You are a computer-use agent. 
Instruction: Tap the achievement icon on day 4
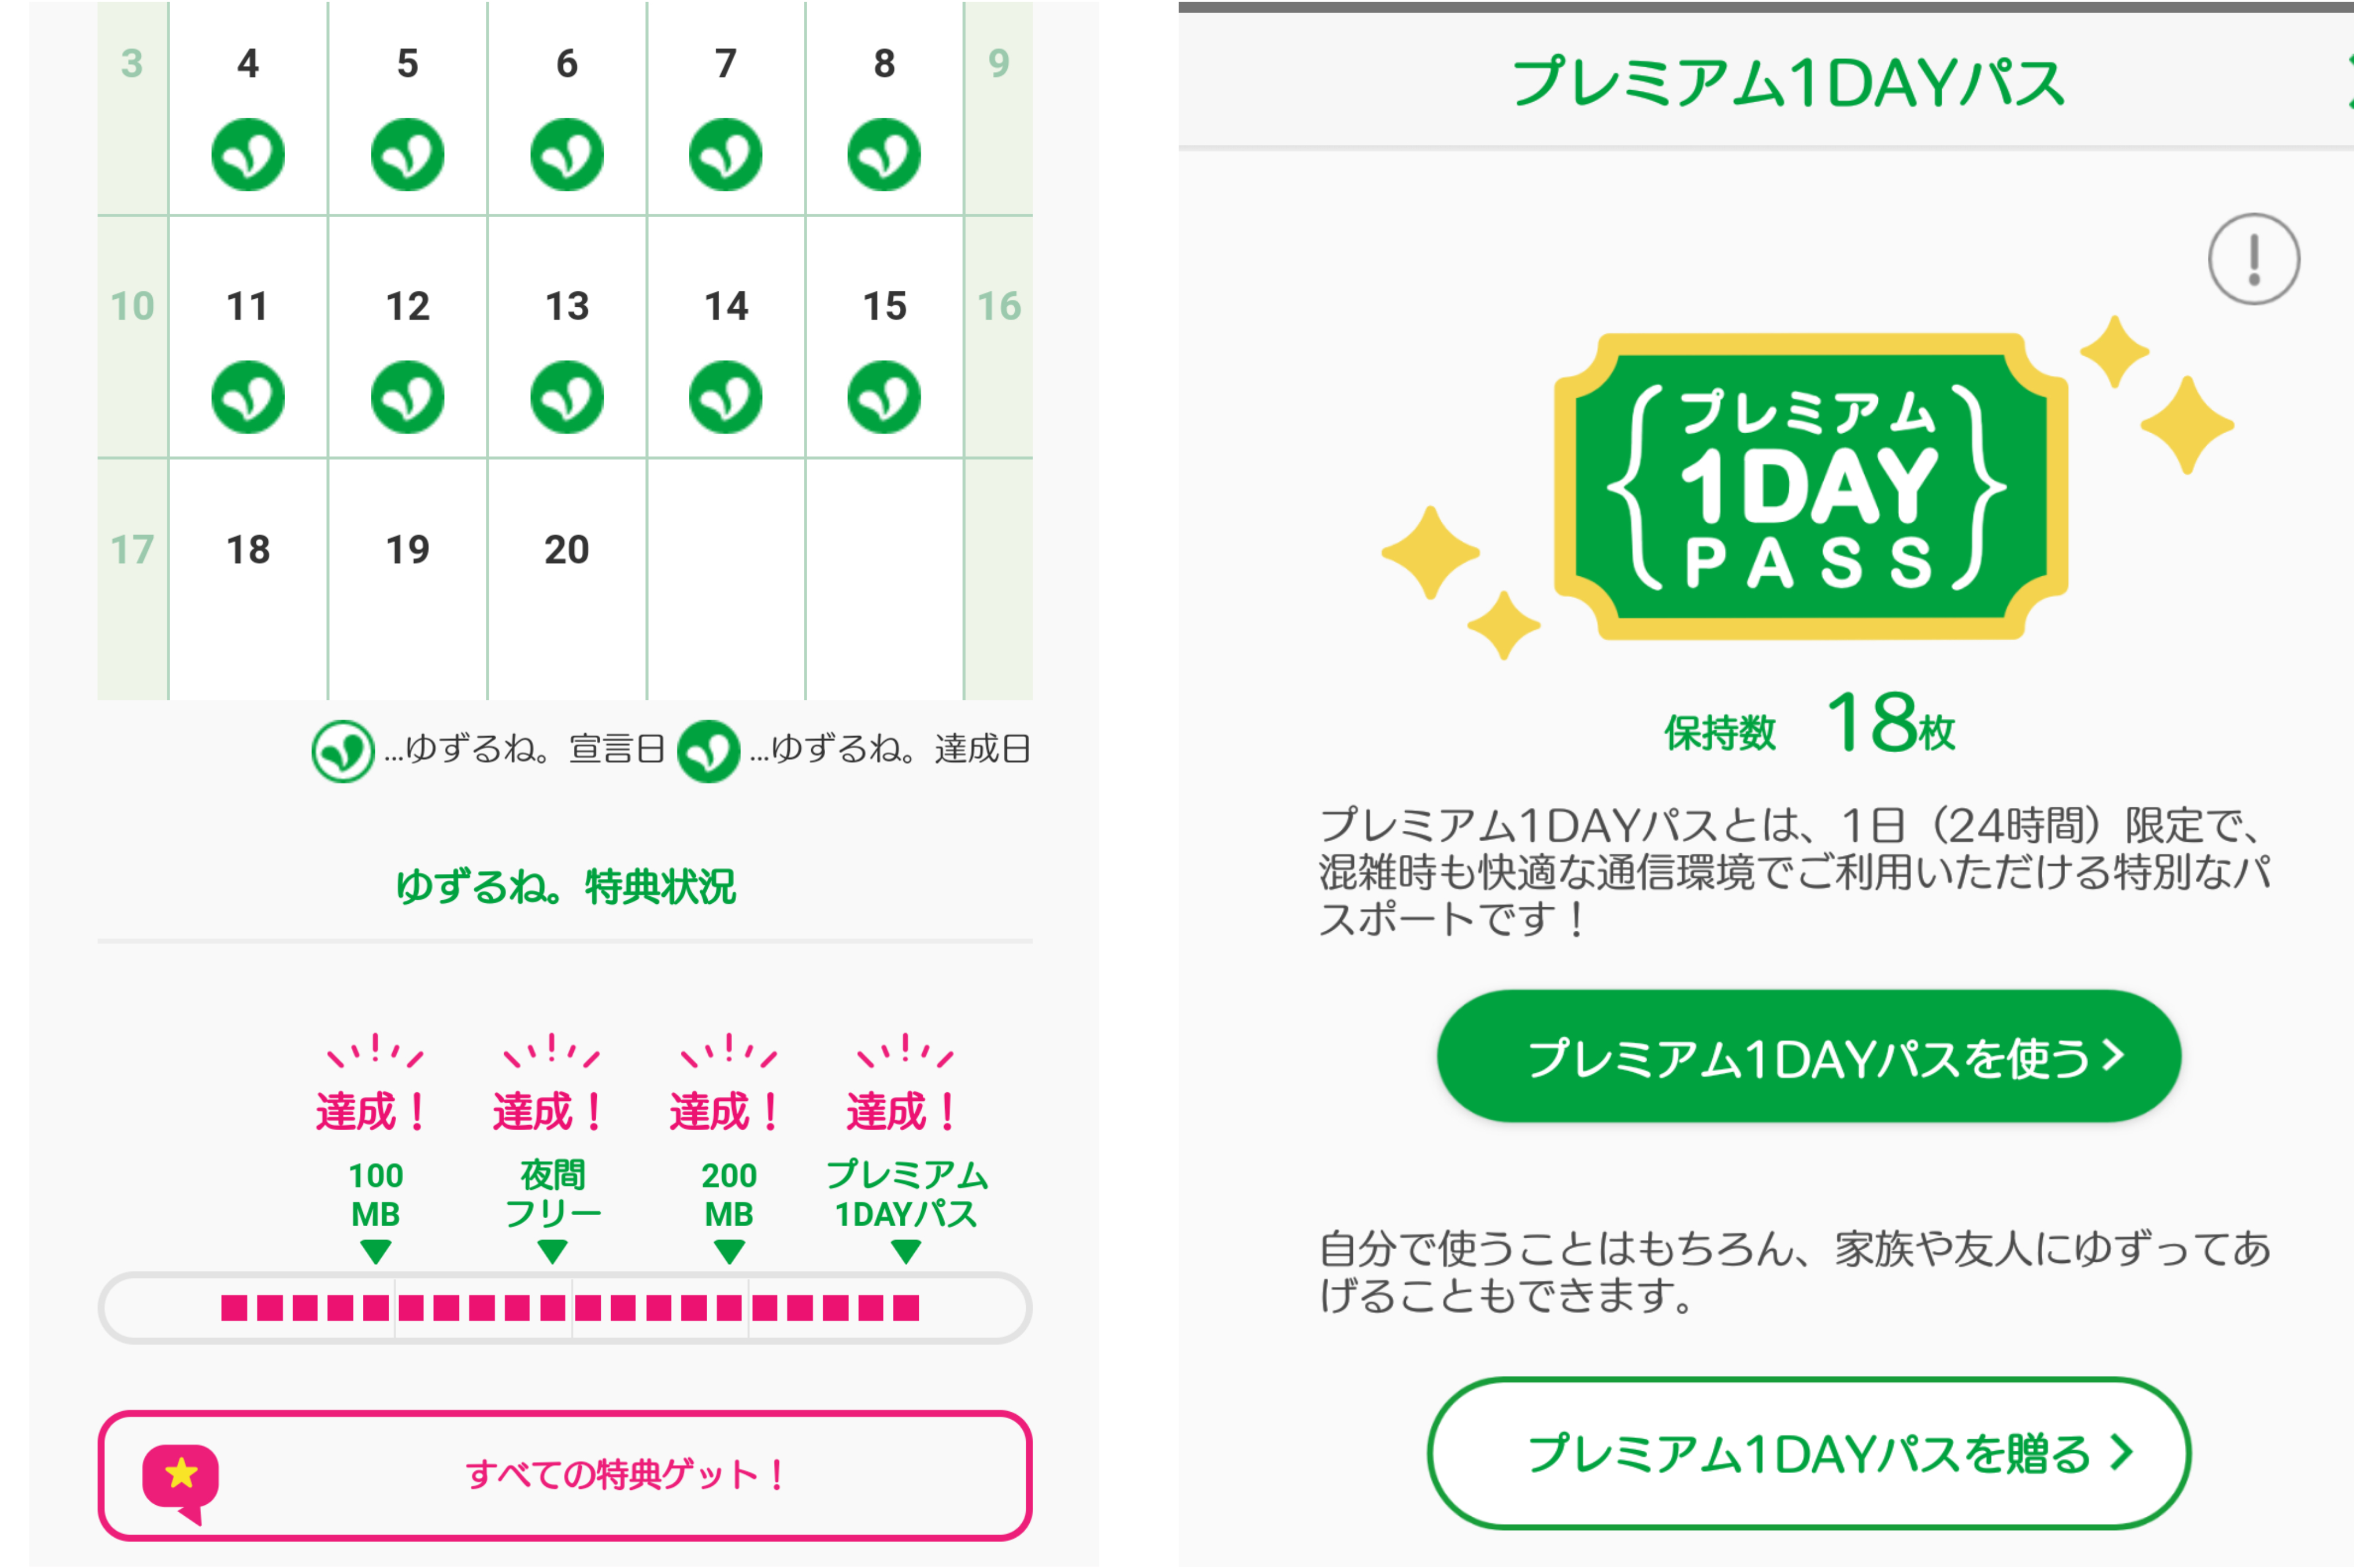click(x=248, y=155)
